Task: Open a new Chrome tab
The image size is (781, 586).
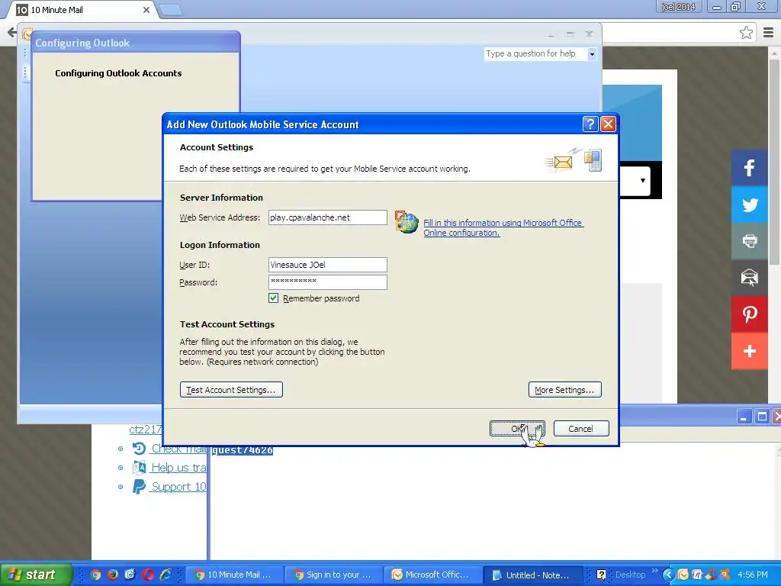Action: click(171, 11)
